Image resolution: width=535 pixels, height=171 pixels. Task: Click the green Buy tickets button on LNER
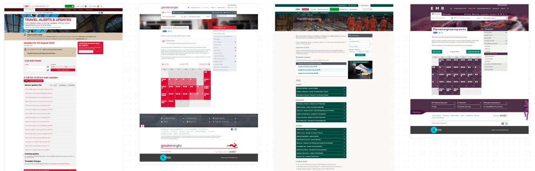coord(69,6)
